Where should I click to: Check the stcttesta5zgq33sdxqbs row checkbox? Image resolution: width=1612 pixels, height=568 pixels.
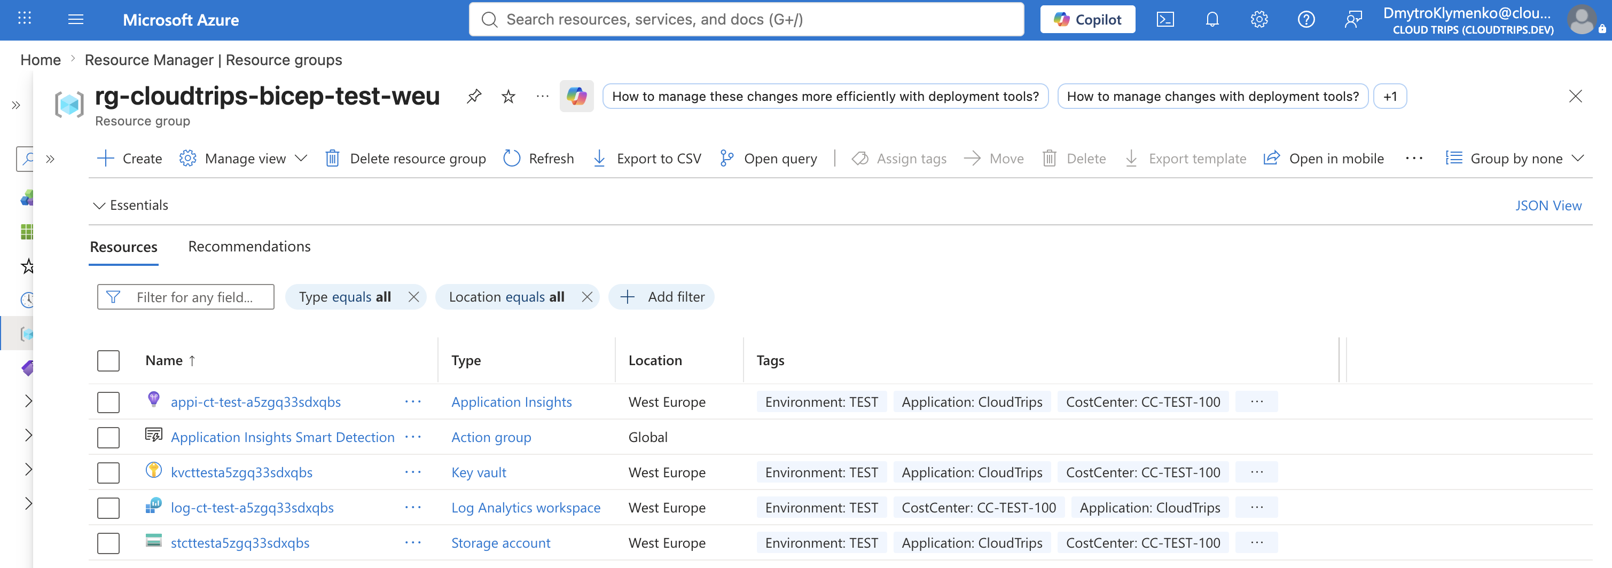click(108, 543)
